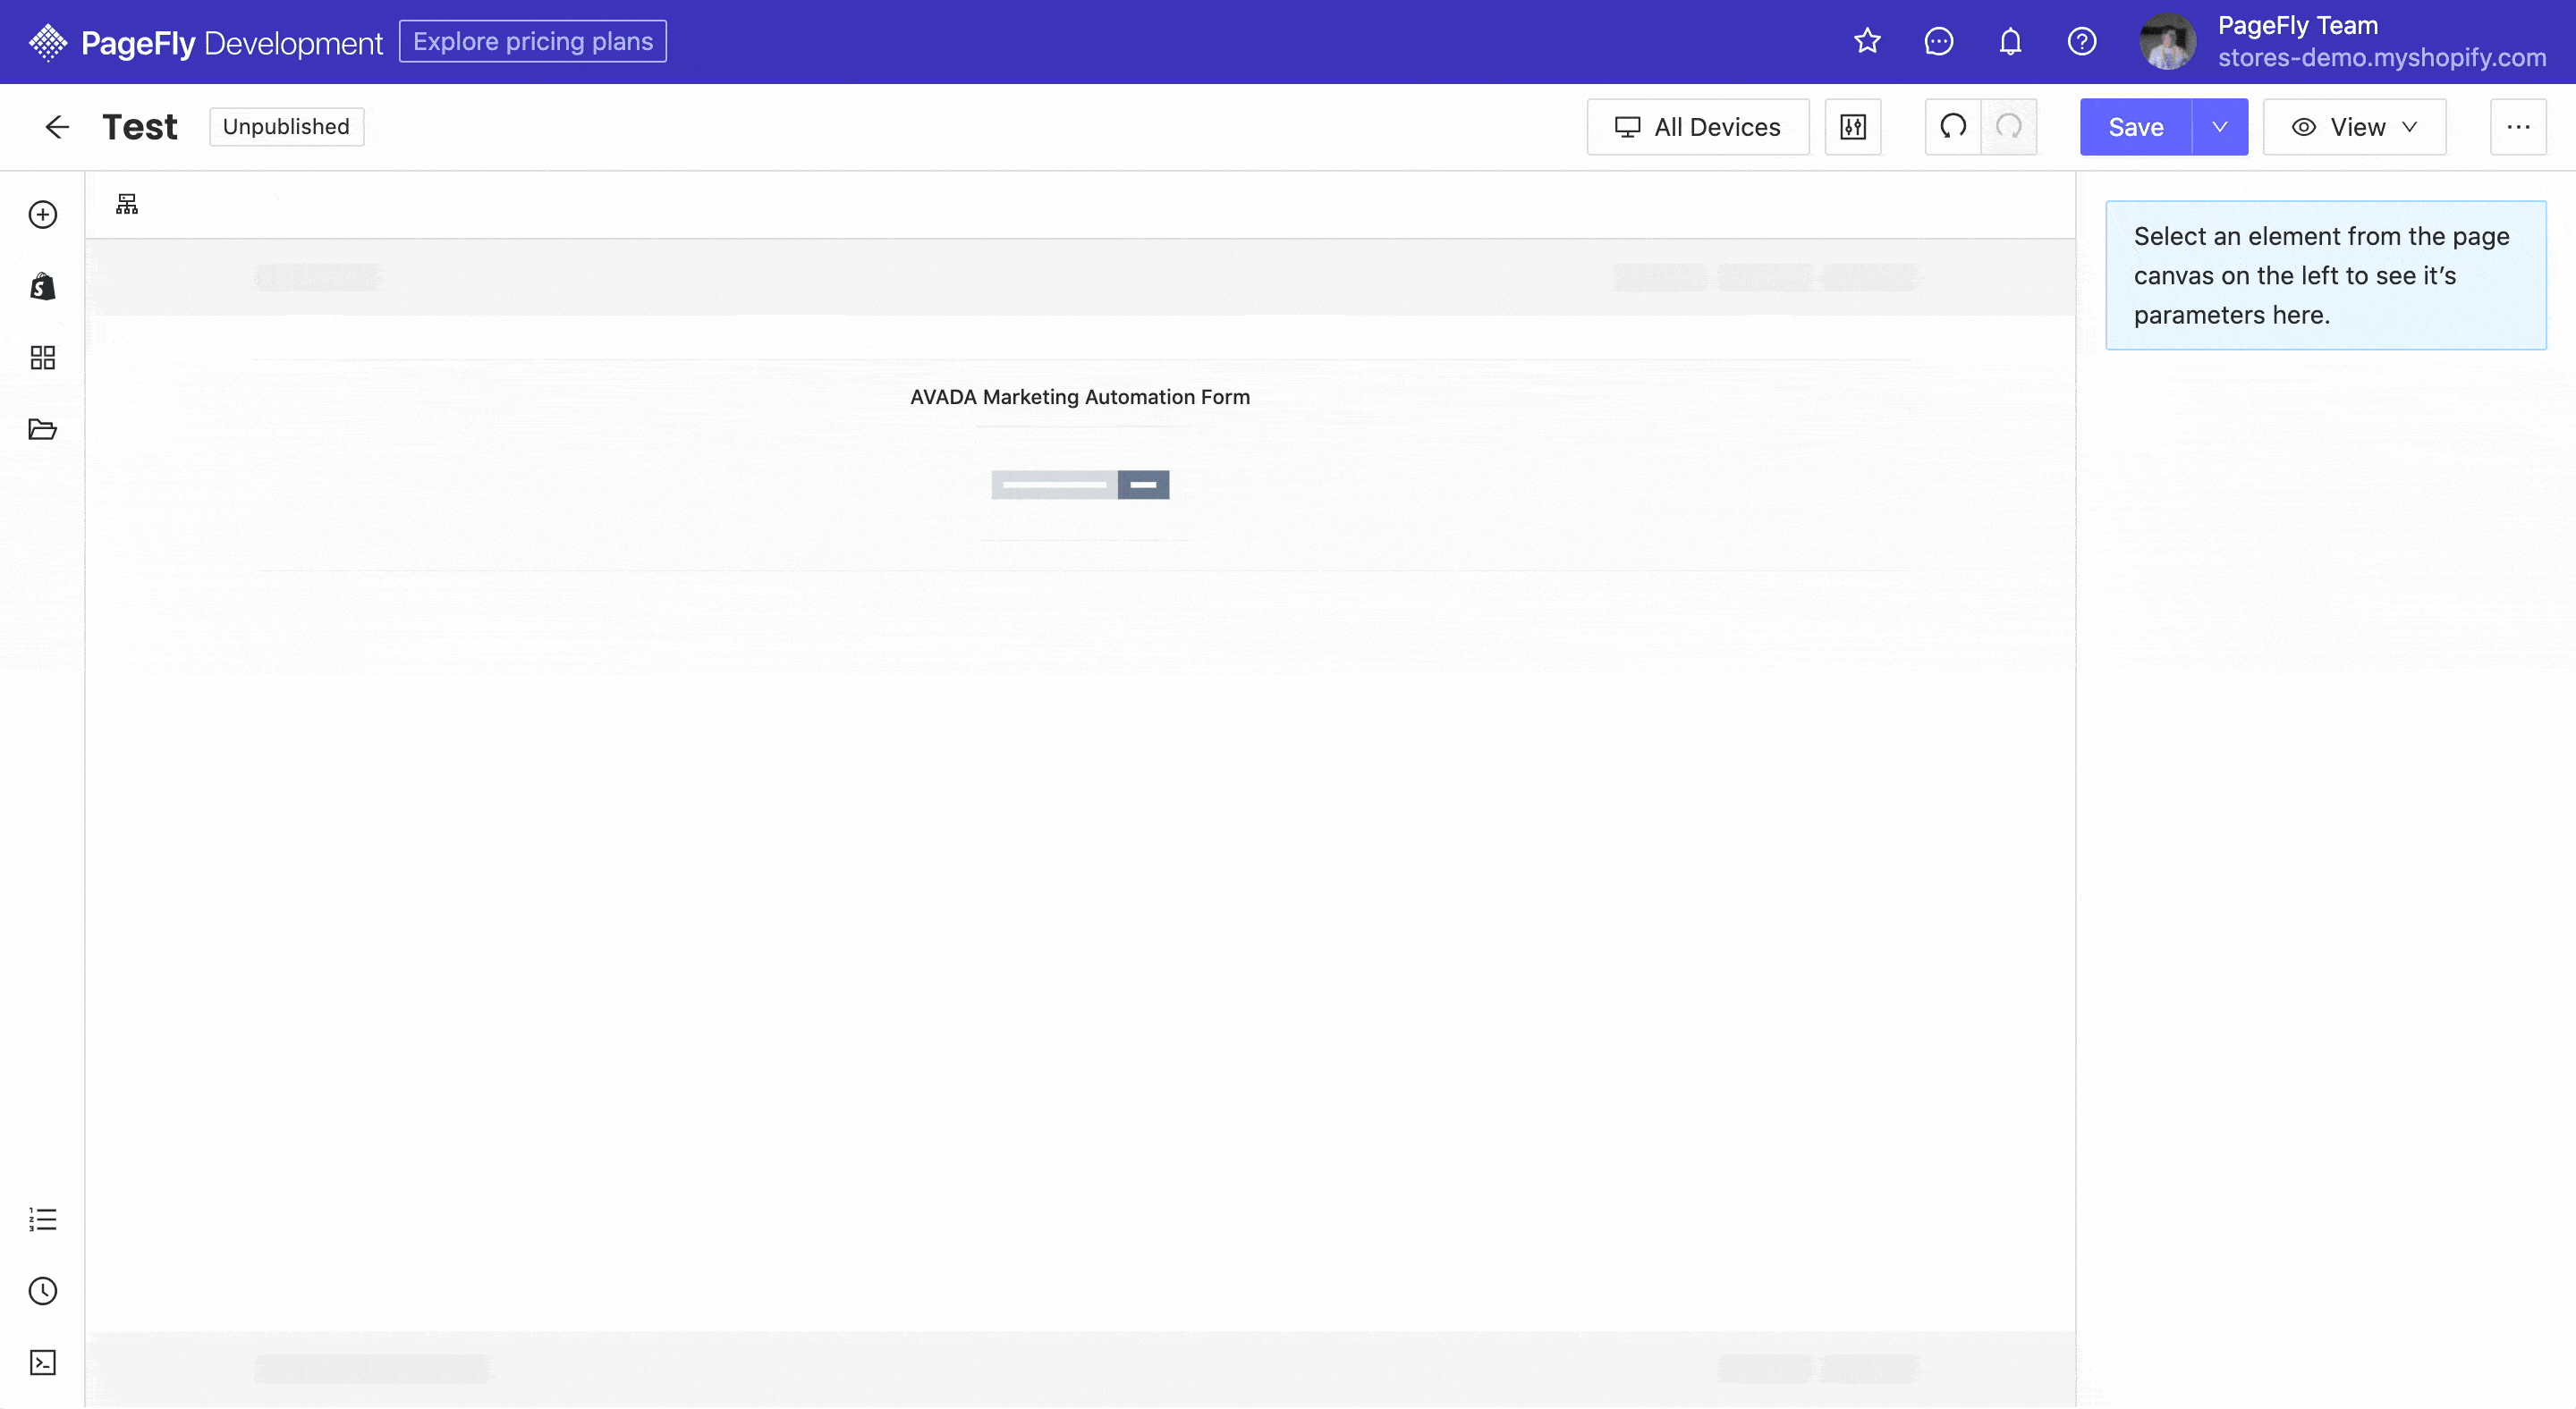The height and width of the screenshot is (1409, 2576).
Task: Click the PageFly Team account name
Action: (x=2298, y=25)
